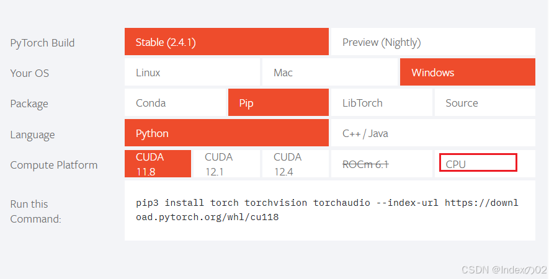Click the pip3 install command text
The width and height of the screenshot is (549, 279).
[x=327, y=210]
